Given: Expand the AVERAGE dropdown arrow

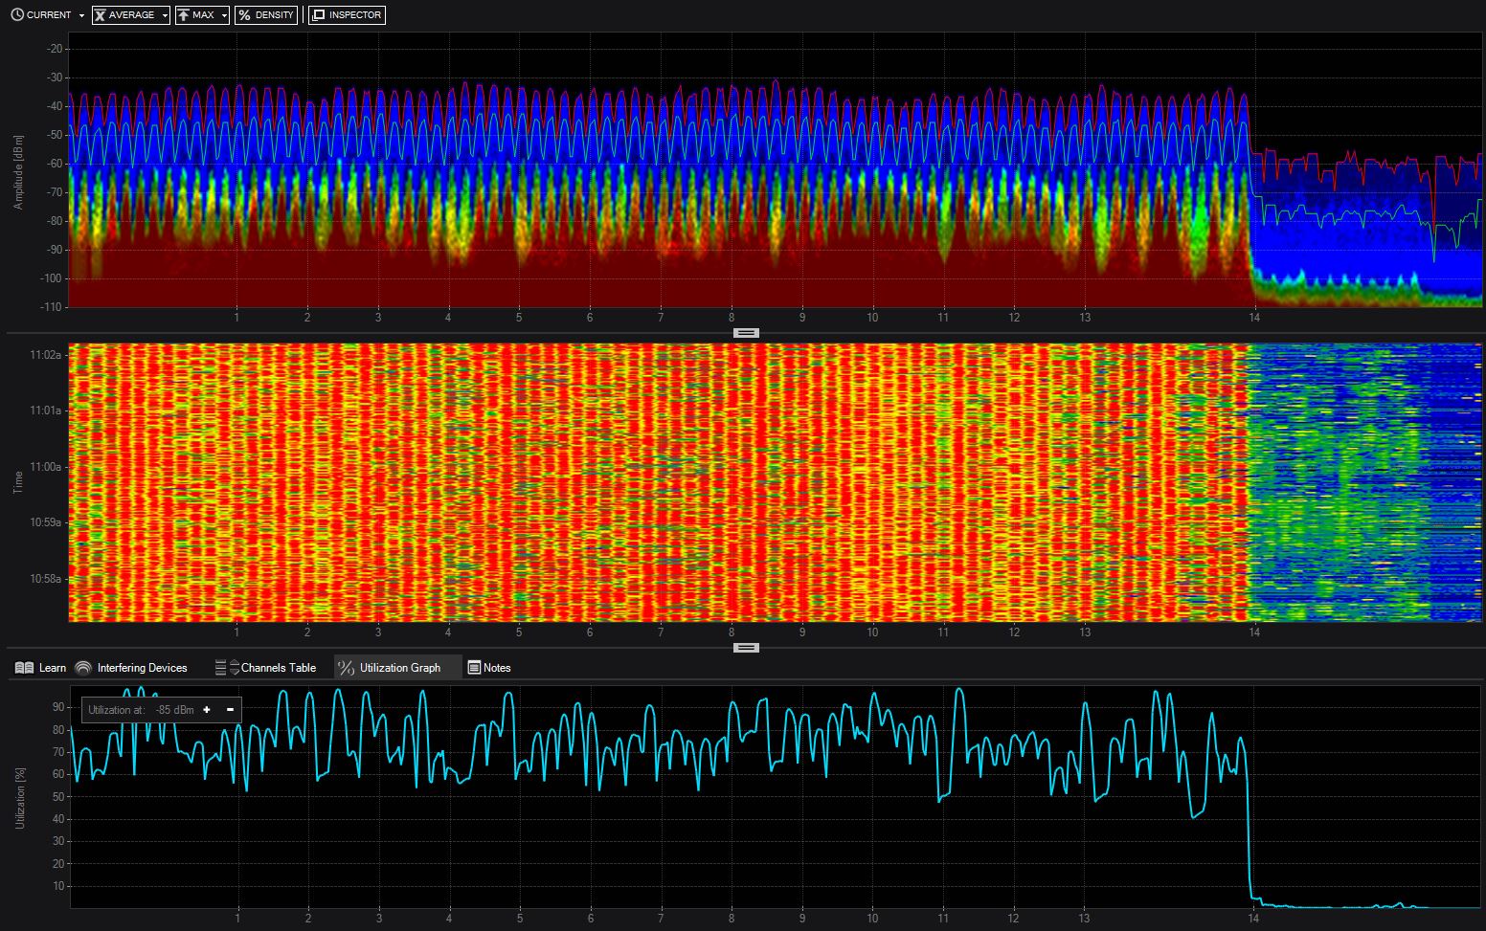Looking at the screenshot, I should (x=165, y=16).
